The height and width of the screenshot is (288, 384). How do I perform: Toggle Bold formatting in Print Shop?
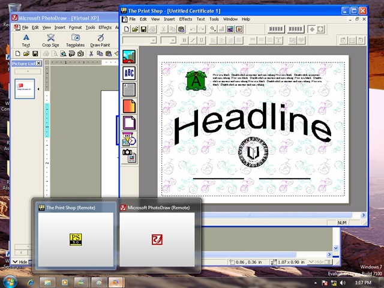(x=184, y=40)
